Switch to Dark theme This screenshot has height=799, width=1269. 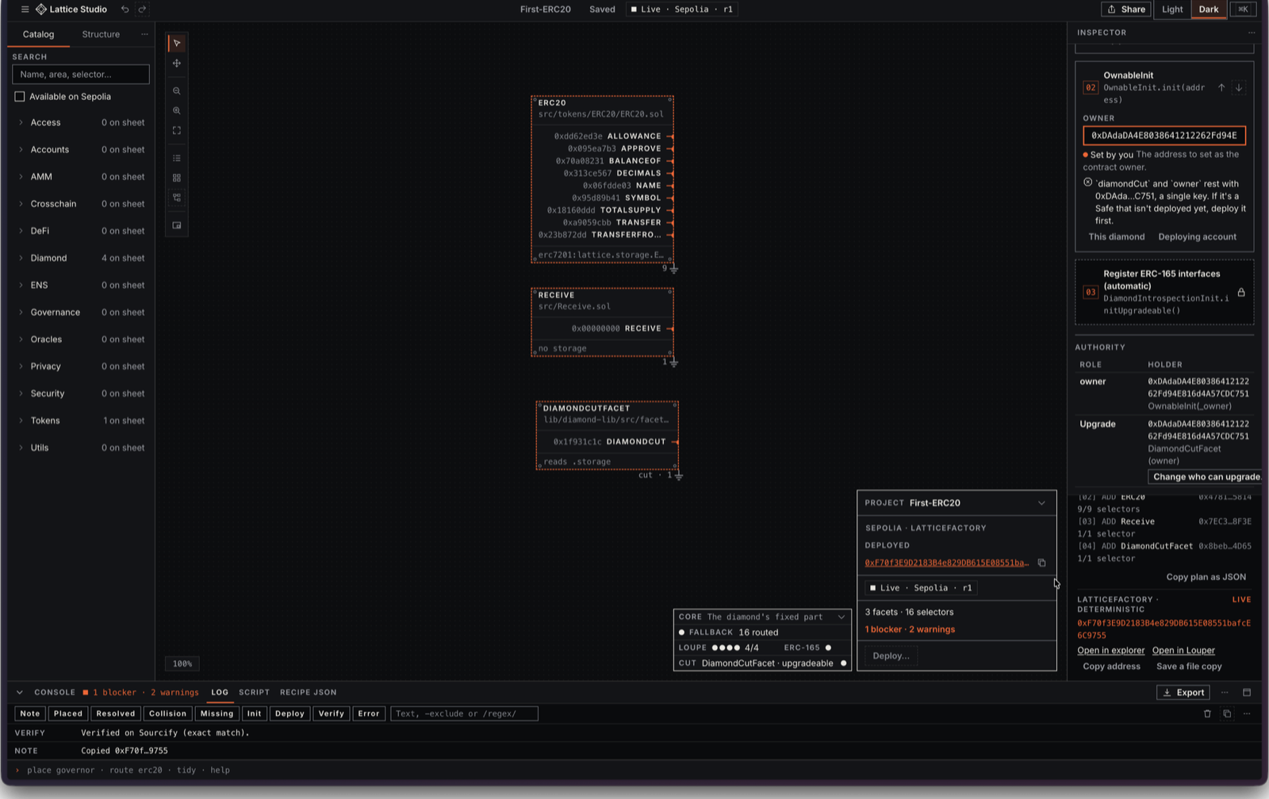1209,10
